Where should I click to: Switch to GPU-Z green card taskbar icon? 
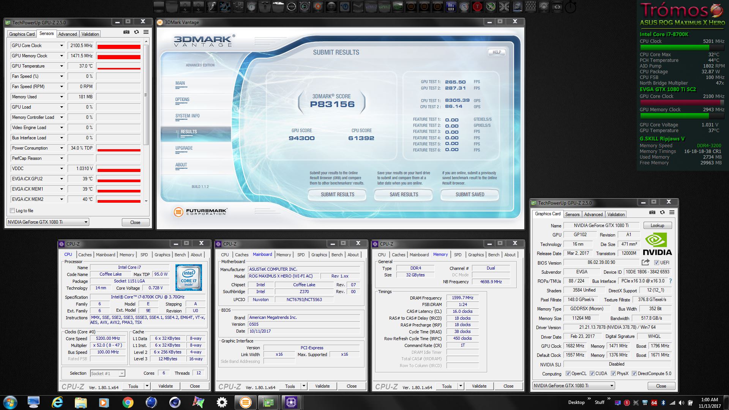(x=268, y=402)
